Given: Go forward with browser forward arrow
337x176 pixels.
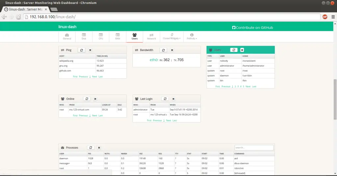Looking at the screenshot, I should tap(12, 17).
